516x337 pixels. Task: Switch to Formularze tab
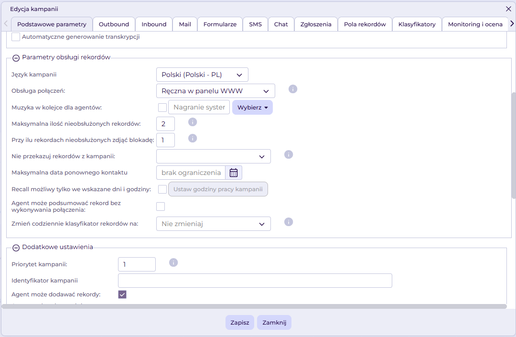coord(220,24)
